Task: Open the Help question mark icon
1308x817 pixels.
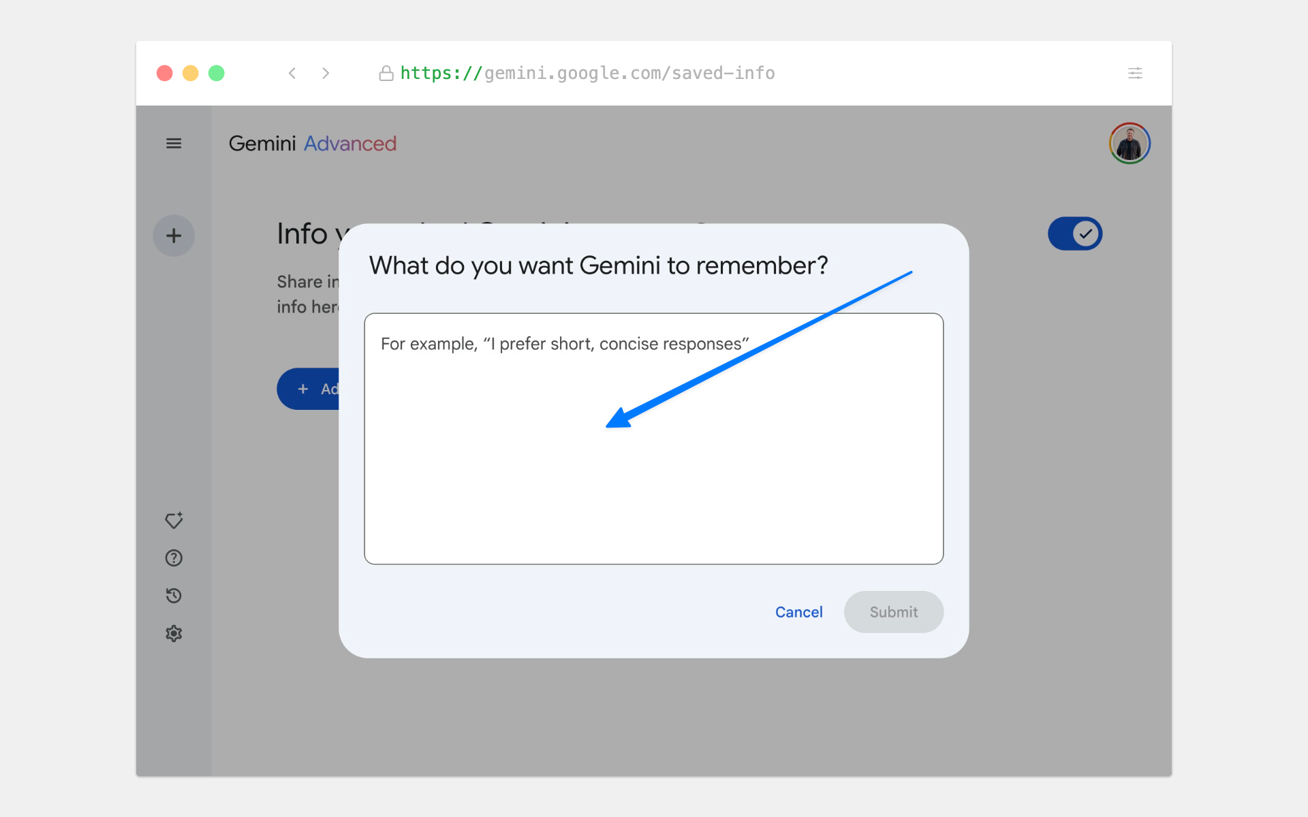Action: coord(174,558)
